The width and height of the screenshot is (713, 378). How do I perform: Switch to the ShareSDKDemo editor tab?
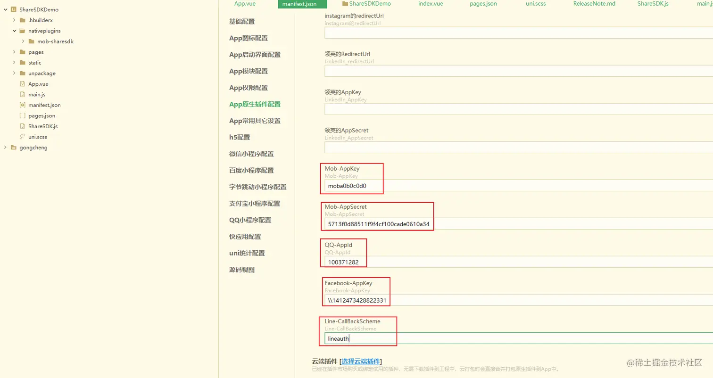point(370,3)
